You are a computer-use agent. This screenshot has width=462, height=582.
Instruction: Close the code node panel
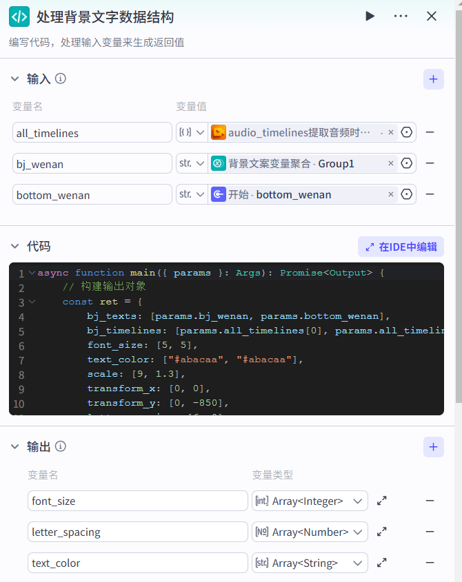[432, 16]
